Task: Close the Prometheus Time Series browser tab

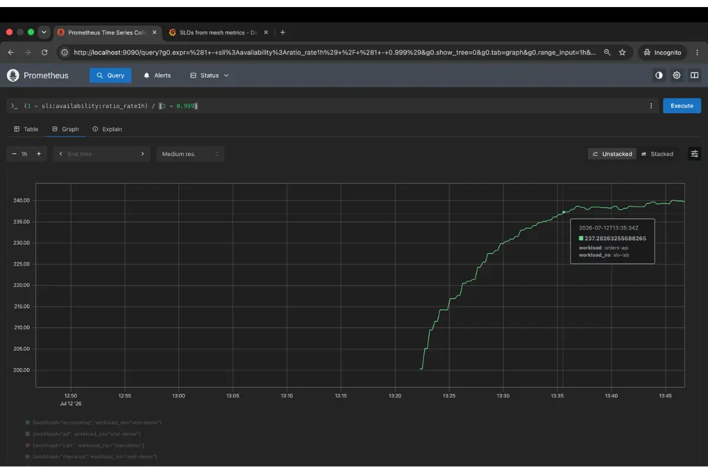Action: [x=155, y=32]
